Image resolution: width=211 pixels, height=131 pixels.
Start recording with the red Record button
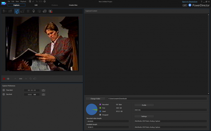[4, 79]
